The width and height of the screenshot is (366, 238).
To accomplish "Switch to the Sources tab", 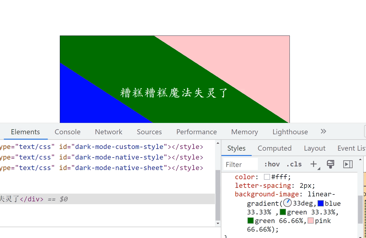I will pos(149,132).
